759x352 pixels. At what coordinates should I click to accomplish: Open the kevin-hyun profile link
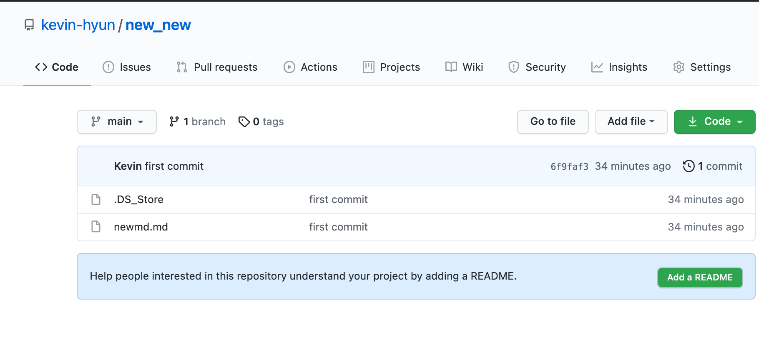point(78,25)
